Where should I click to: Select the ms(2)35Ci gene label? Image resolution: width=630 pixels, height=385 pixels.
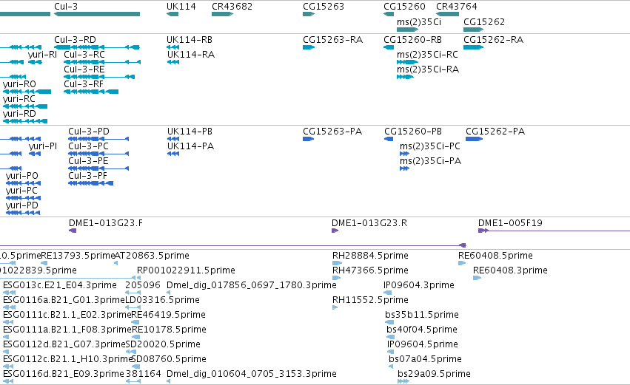coord(419,22)
